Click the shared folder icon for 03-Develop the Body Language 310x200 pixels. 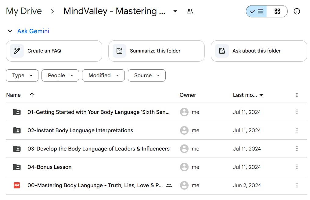pyautogui.click(x=17, y=149)
